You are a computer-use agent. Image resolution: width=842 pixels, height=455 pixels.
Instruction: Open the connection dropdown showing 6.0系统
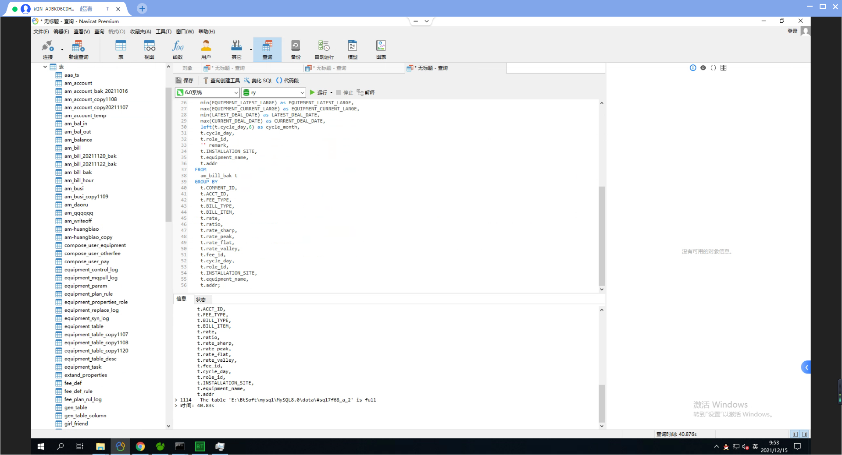207,92
